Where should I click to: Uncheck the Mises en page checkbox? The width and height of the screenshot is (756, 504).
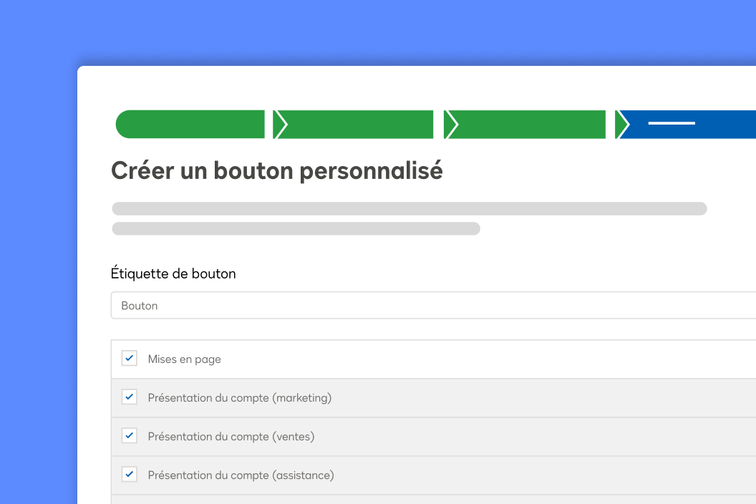(x=129, y=358)
